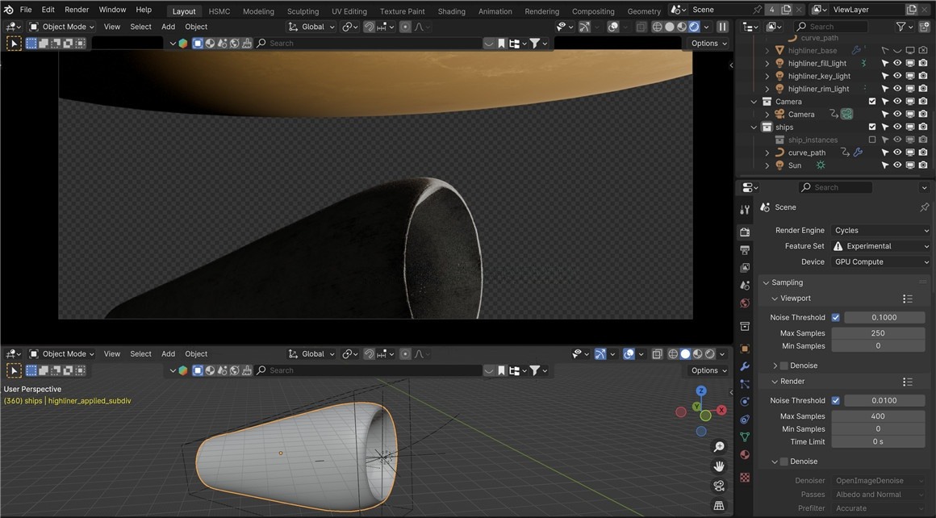
Task: Adjust the Viewport Noise Threshold value slider
Action: click(884, 317)
